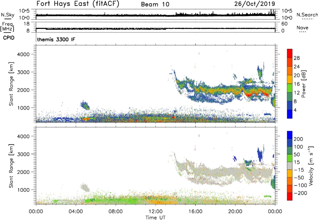Click the '50' label on Velocity color bar
Image resolution: width=318 pixels, height=220 pixels.
(x=297, y=154)
